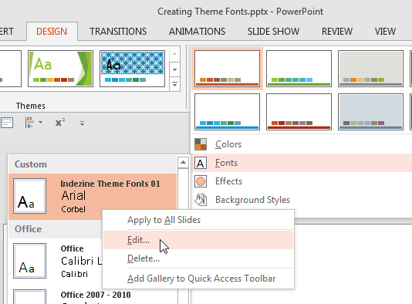Click the Effects circle icon
The height and width of the screenshot is (304, 412).
tap(201, 181)
